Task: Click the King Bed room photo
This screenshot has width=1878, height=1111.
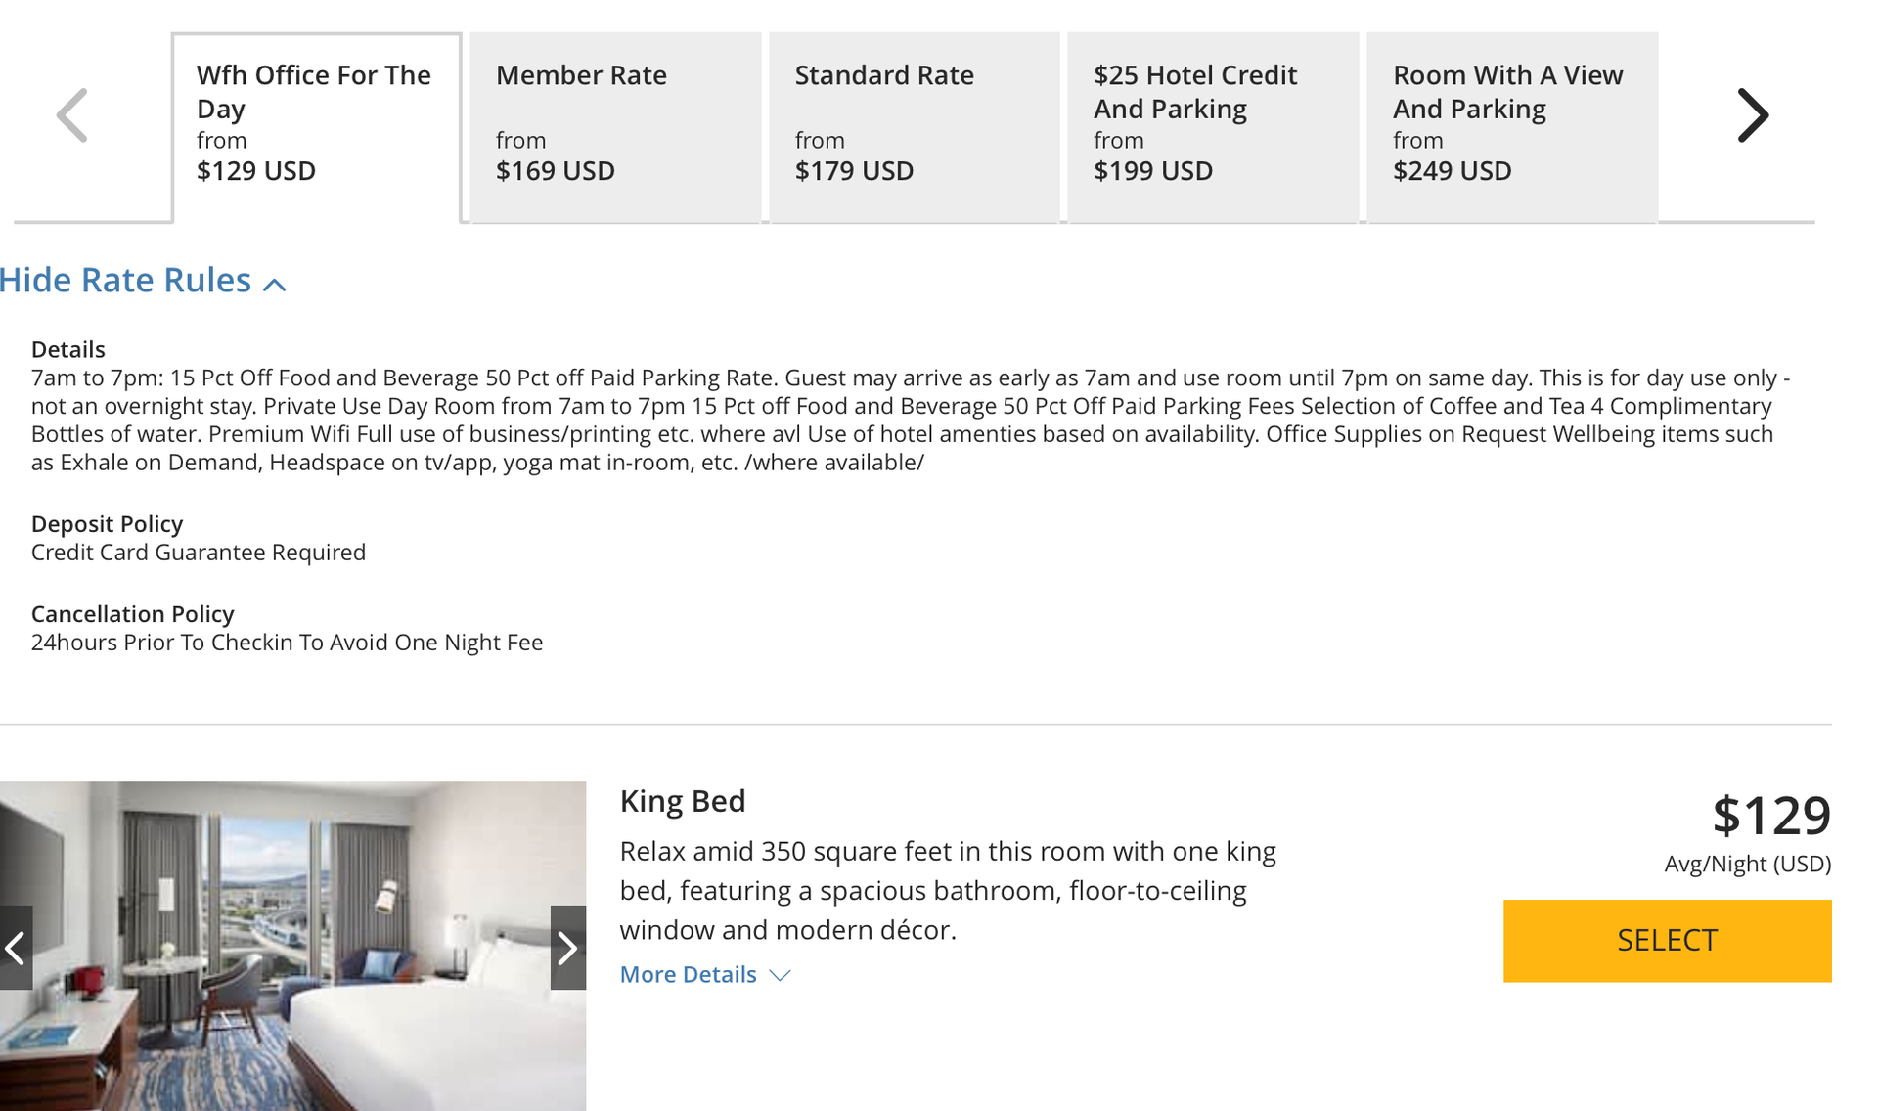Action: [293, 947]
